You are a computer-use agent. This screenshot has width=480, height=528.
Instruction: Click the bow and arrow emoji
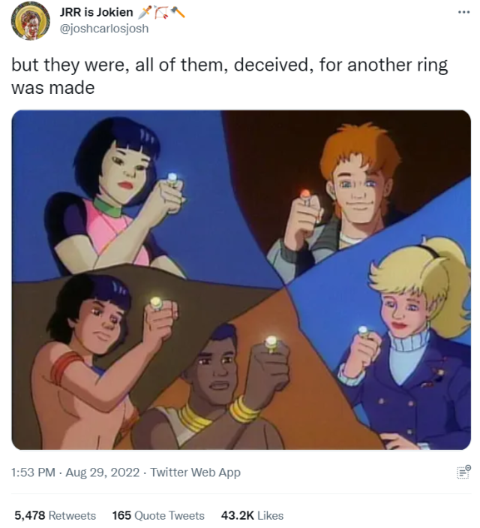[x=161, y=13]
